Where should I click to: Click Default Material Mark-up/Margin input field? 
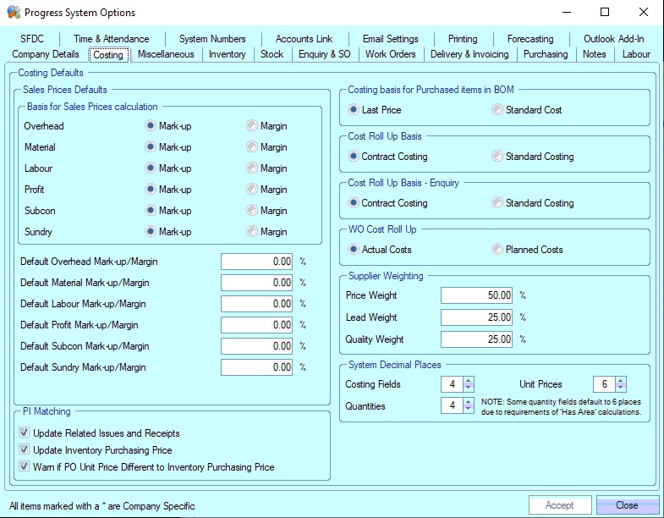coord(257,283)
